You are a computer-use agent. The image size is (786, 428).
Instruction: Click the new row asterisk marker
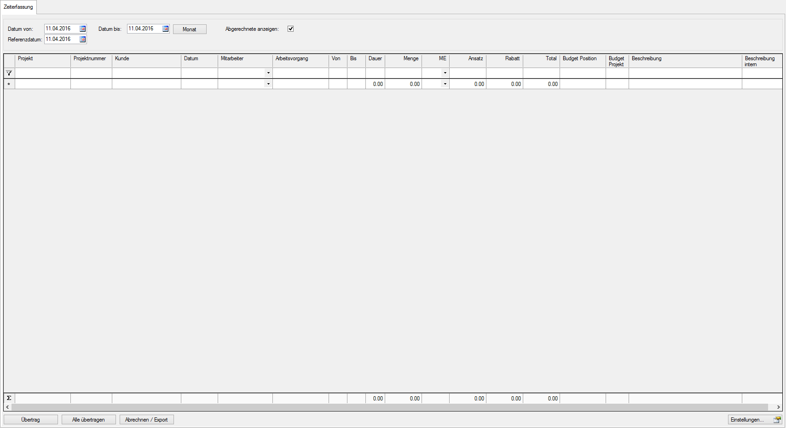pos(9,84)
